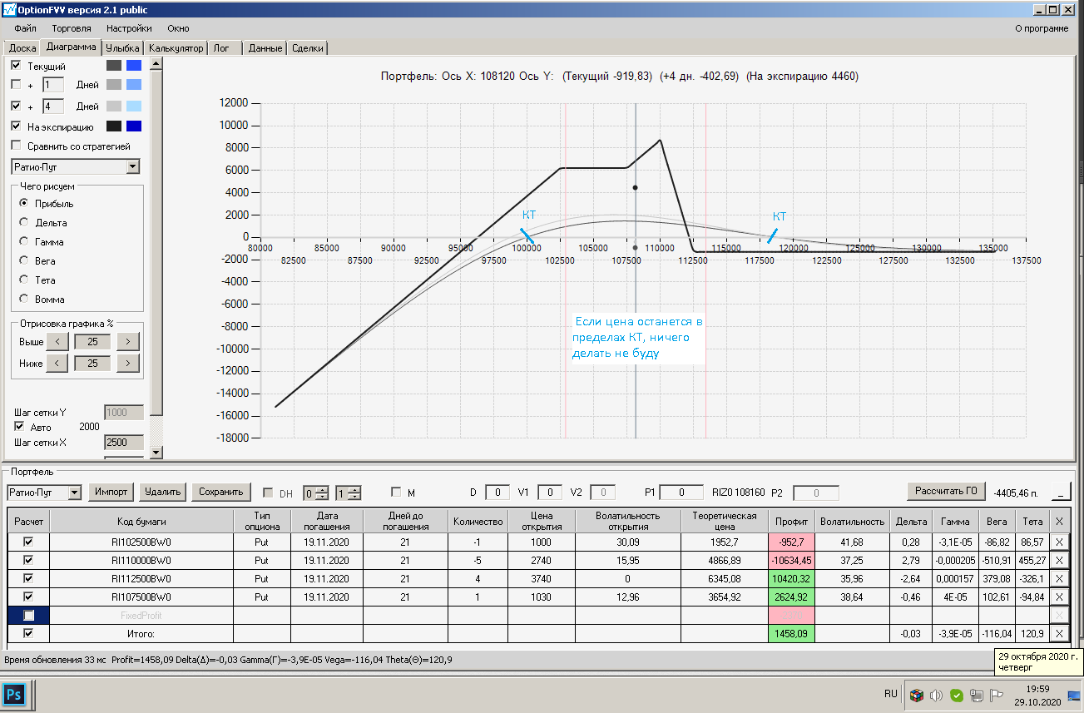This screenshot has height=713, width=1084.
Task: Open the network connection tray icon
Action: tap(977, 695)
